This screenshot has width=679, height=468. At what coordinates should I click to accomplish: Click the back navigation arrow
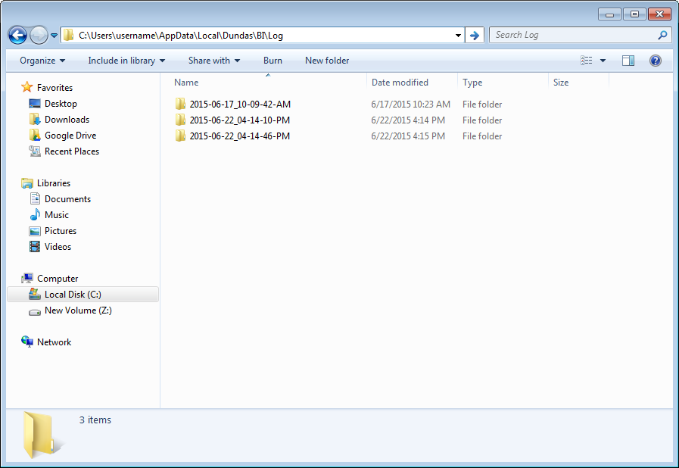pyautogui.click(x=17, y=35)
